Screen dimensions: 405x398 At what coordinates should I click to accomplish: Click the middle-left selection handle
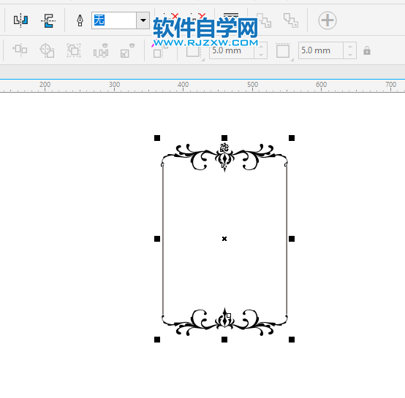pyautogui.click(x=157, y=239)
